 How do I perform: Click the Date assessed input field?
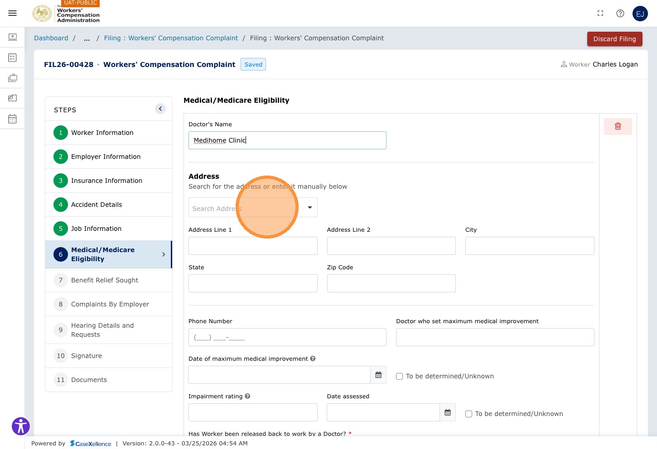click(x=383, y=412)
